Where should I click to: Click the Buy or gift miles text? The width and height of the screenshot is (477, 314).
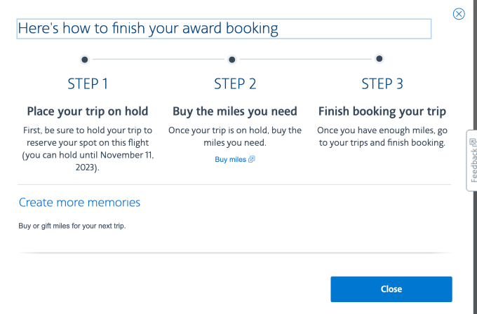[x=72, y=226]
